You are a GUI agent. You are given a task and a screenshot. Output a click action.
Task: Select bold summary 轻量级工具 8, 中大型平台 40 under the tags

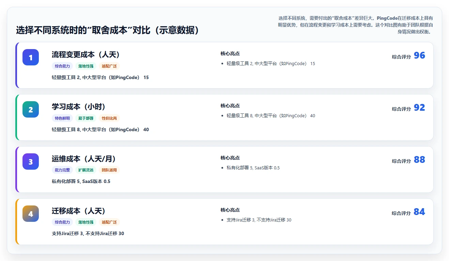click(100, 129)
